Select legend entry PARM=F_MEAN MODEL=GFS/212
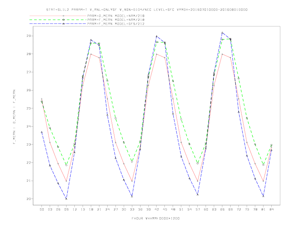 click(x=116, y=24)
